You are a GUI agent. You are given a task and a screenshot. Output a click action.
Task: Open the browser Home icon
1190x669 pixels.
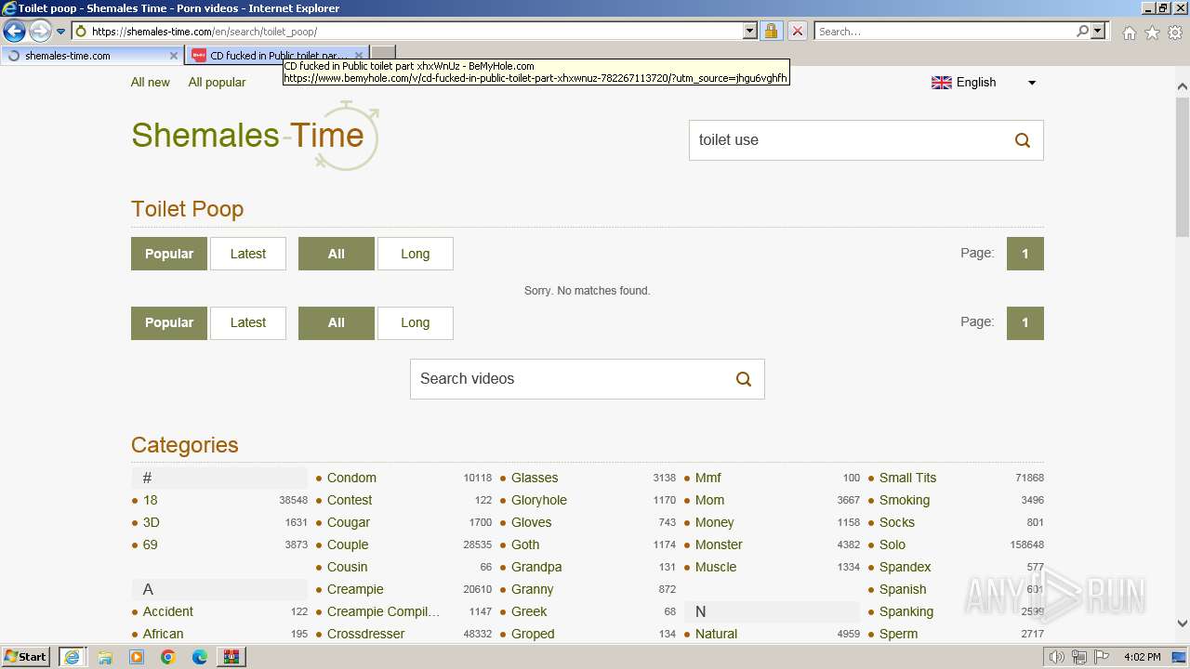[x=1129, y=33]
